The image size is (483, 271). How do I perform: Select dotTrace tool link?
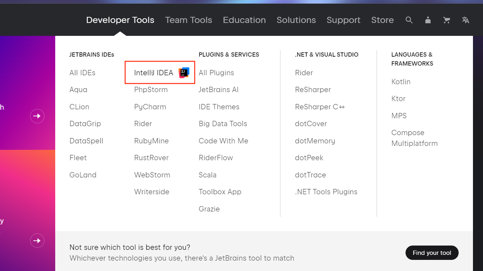click(311, 175)
